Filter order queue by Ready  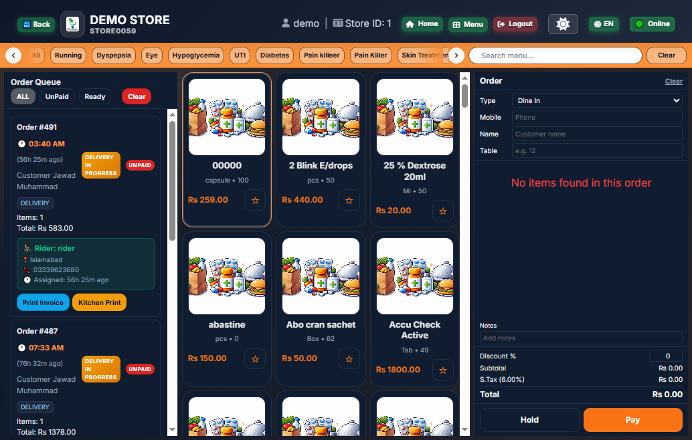click(x=95, y=96)
